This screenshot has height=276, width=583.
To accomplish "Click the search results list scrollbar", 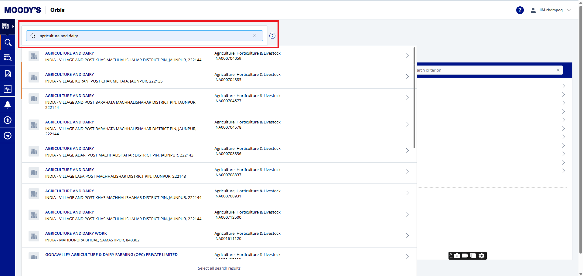I will [414, 98].
